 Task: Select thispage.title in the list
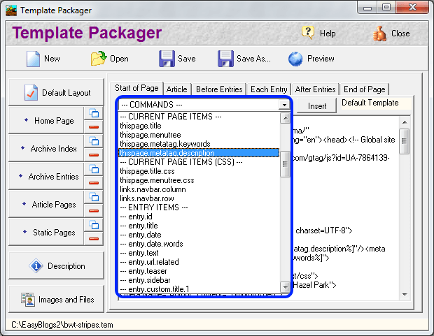199,126
